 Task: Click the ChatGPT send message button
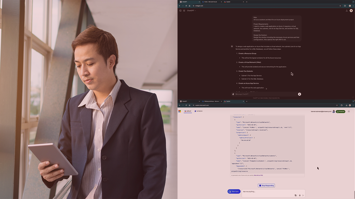point(299,94)
